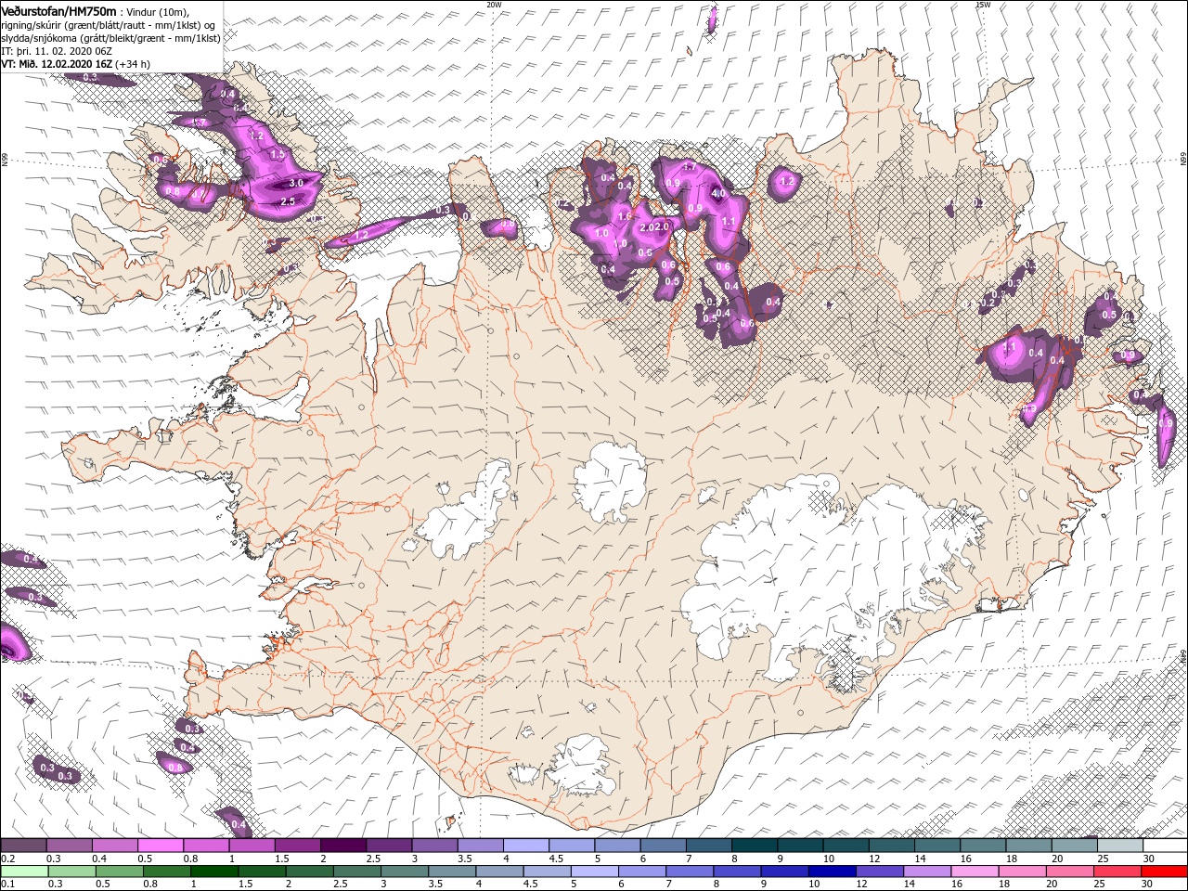Viewport: 1188px width, 891px height.
Task: Click the 'rigning/skúrir' legend description line
Action: tap(107, 25)
